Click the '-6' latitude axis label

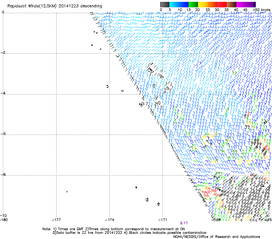[x=3, y=133]
